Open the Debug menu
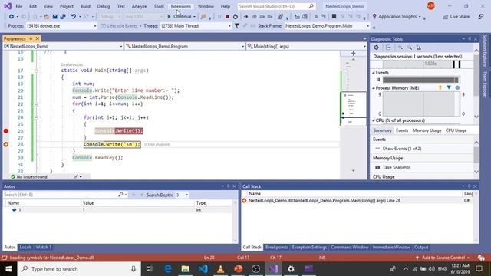The width and height of the screenshot is (491, 276). pyautogui.click(x=104, y=6)
